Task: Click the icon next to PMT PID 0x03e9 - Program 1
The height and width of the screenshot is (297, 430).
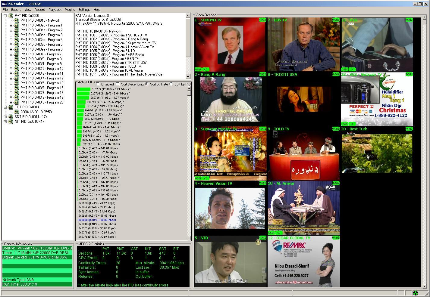Action: (x=17, y=25)
